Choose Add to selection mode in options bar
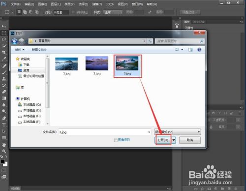246x191 pixels. point(25,12)
